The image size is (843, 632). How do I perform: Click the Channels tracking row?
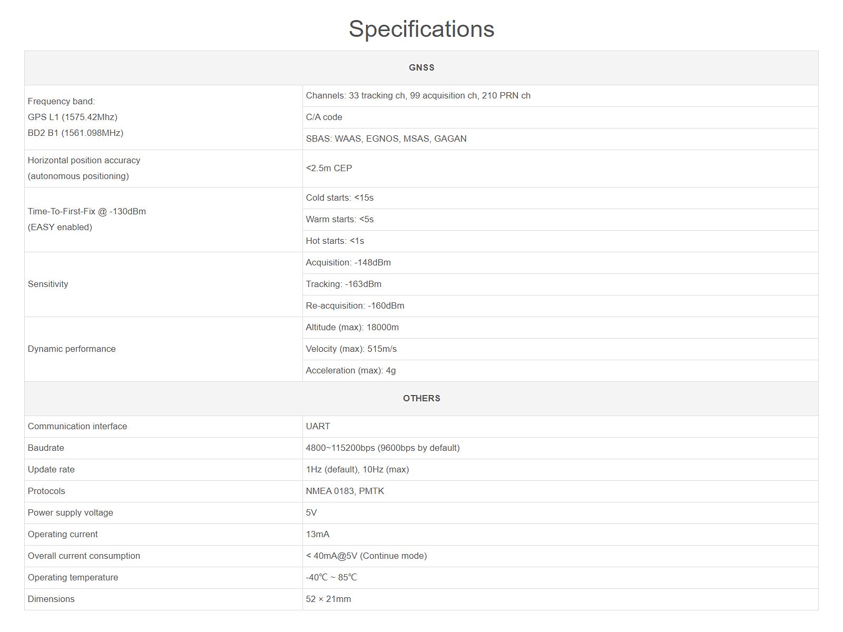560,96
